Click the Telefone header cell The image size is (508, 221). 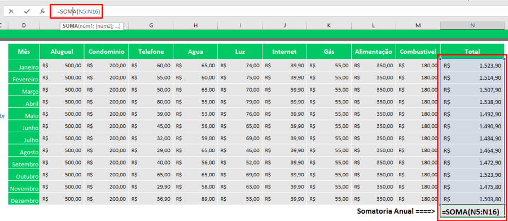click(x=151, y=51)
